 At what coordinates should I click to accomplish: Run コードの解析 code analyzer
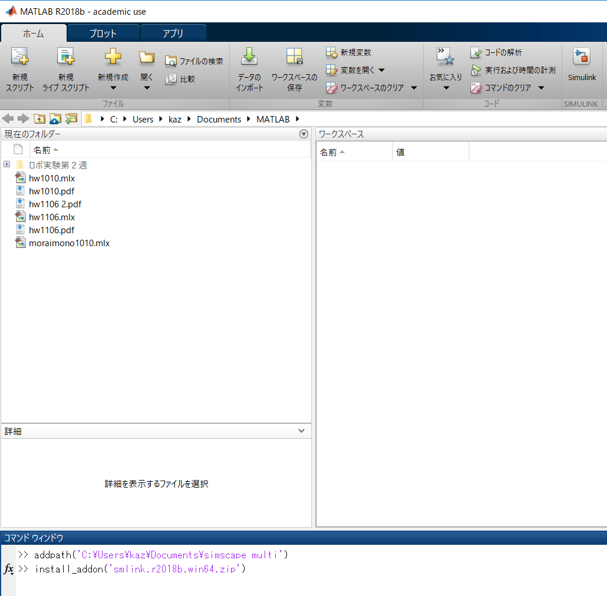pyautogui.click(x=496, y=52)
